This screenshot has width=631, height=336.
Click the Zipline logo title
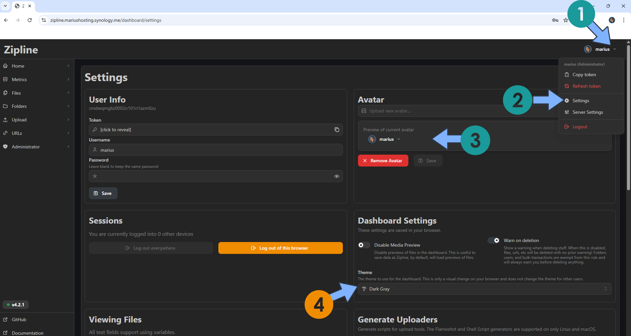point(21,49)
